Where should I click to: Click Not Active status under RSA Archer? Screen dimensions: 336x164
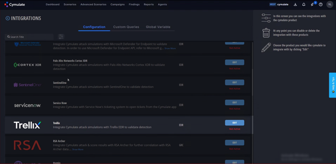click(x=235, y=149)
